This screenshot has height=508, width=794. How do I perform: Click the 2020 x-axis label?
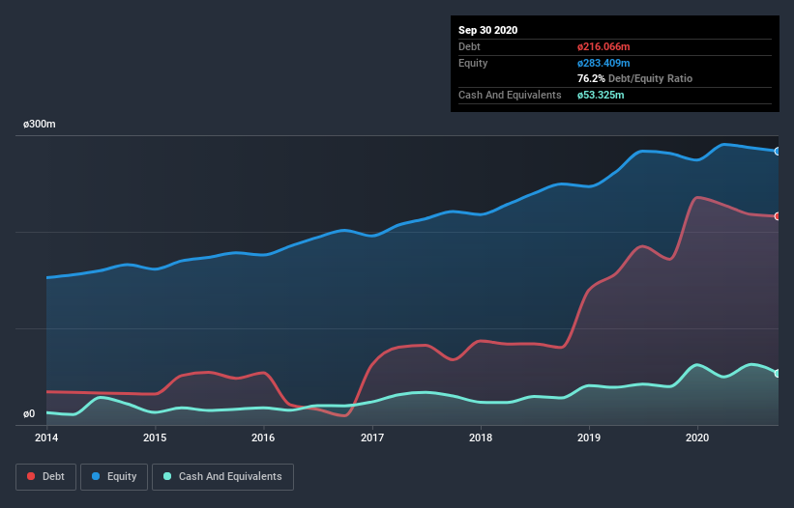pyautogui.click(x=697, y=437)
